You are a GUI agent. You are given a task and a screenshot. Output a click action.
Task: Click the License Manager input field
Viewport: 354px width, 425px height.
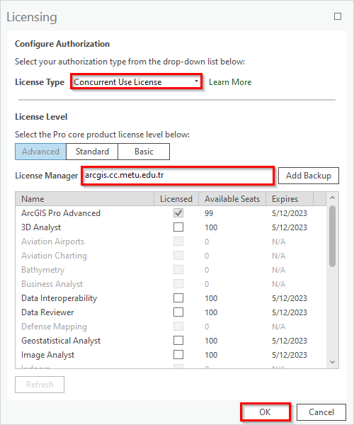coord(178,176)
